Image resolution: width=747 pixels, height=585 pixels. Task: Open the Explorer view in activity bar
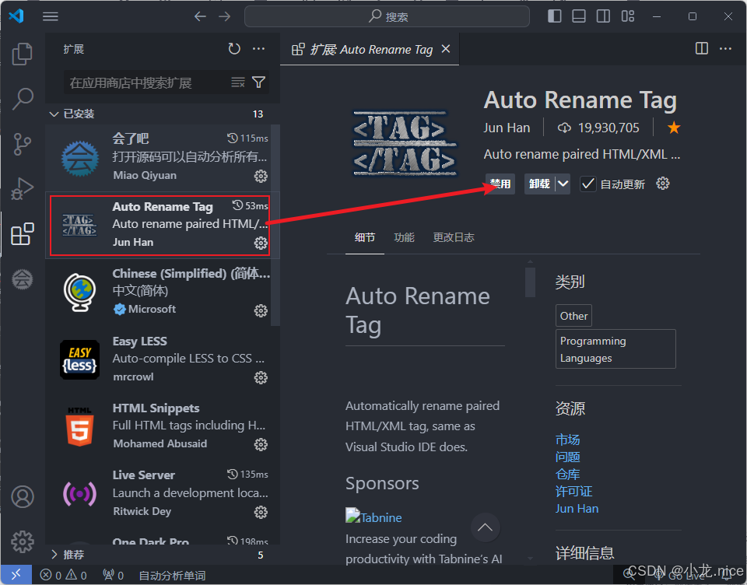(22, 54)
